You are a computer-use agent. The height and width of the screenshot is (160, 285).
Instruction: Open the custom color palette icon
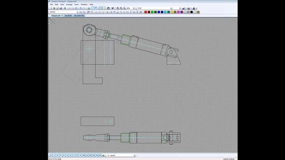coord(198,12)
